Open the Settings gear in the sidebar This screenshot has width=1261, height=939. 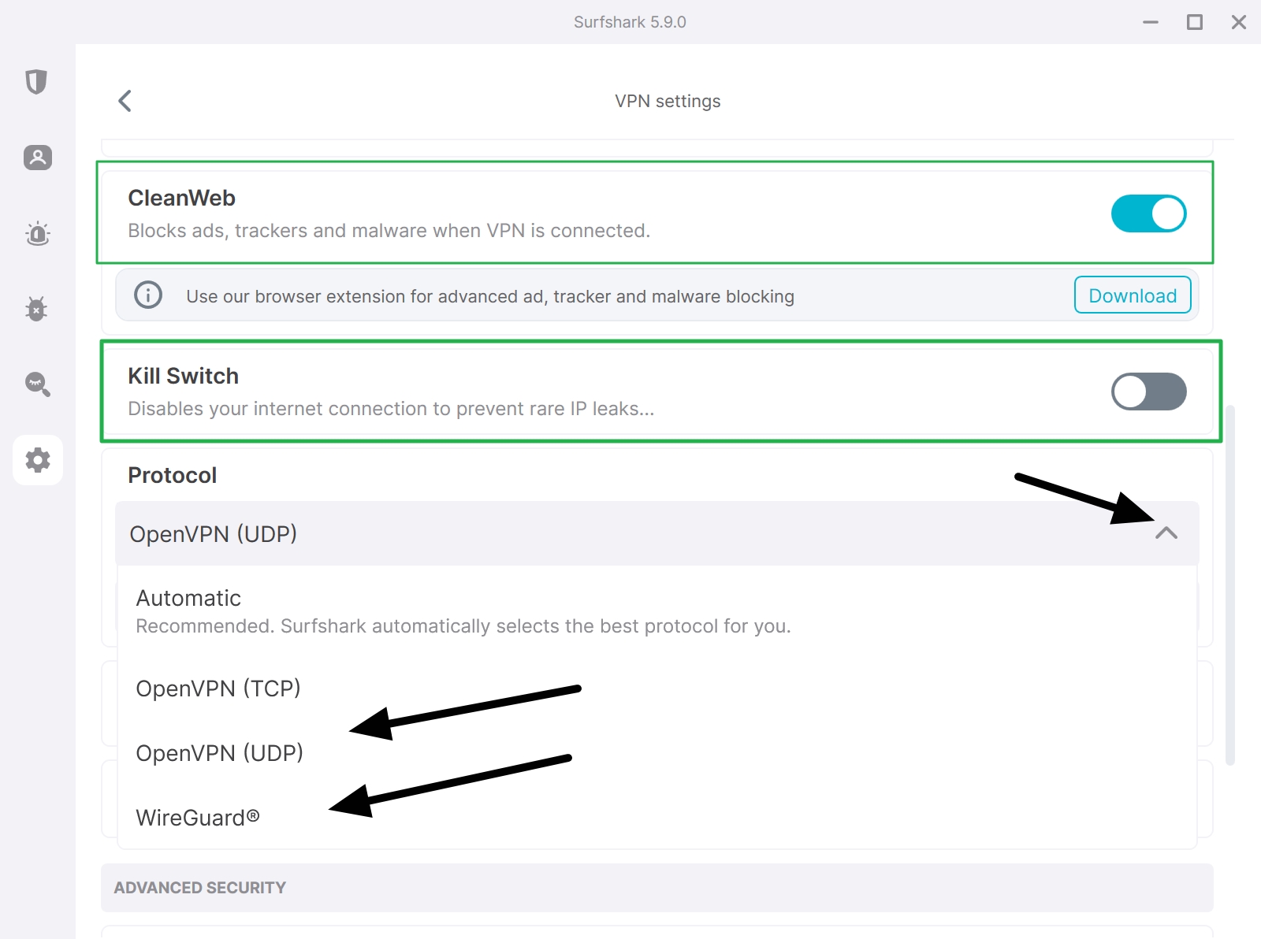click(x=37, y=460)
